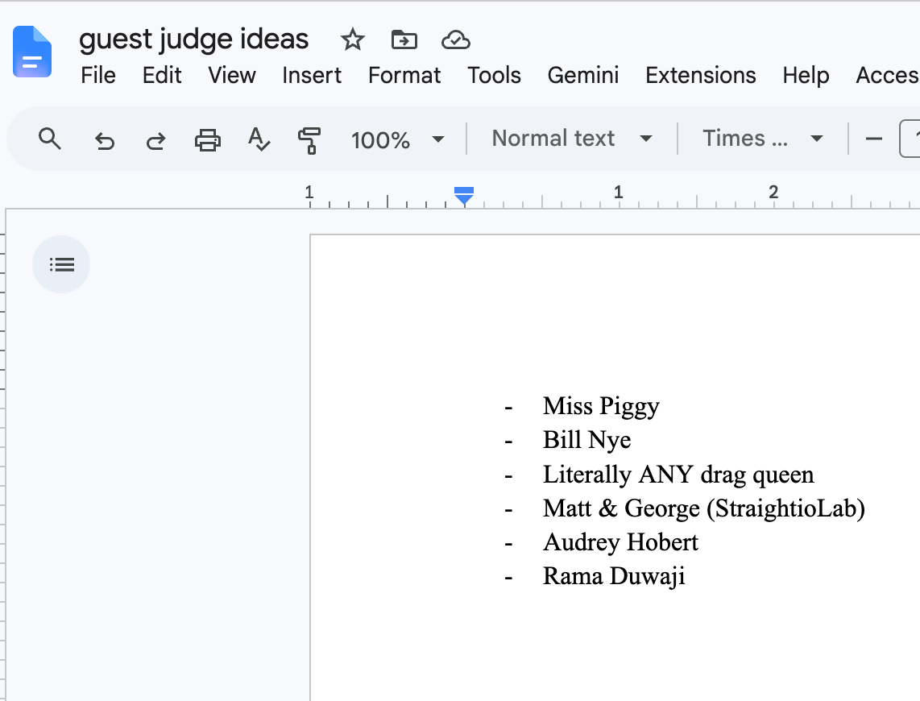Open the Tools menu

point(494,76)
